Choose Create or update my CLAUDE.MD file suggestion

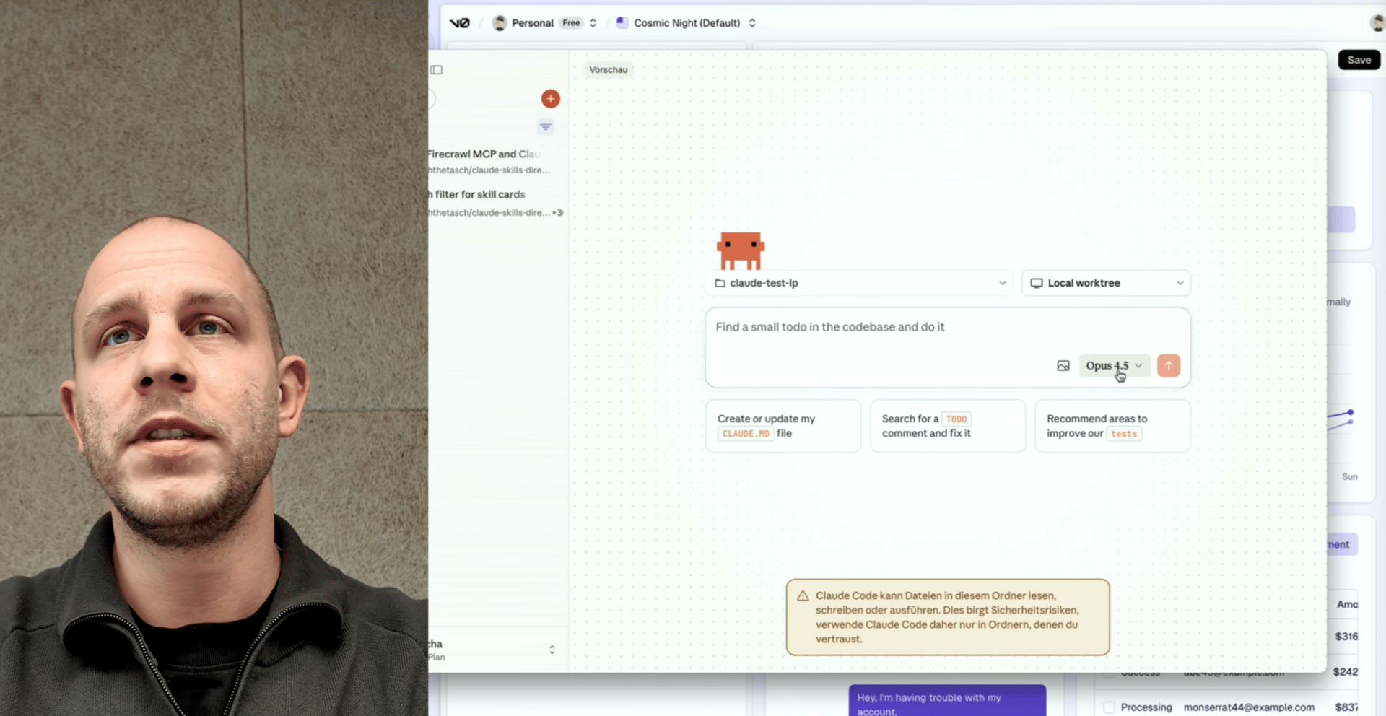pos(783,426)
